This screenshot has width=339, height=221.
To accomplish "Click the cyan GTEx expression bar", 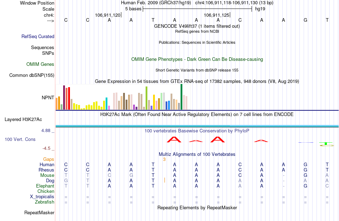I will coord(106,104).
